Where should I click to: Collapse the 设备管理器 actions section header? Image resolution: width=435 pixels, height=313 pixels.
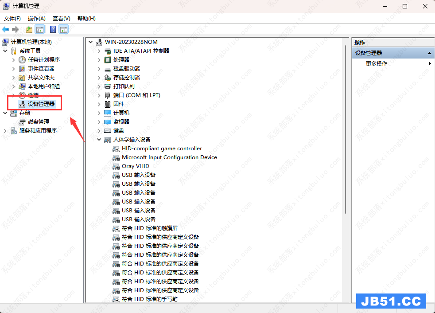429,53
